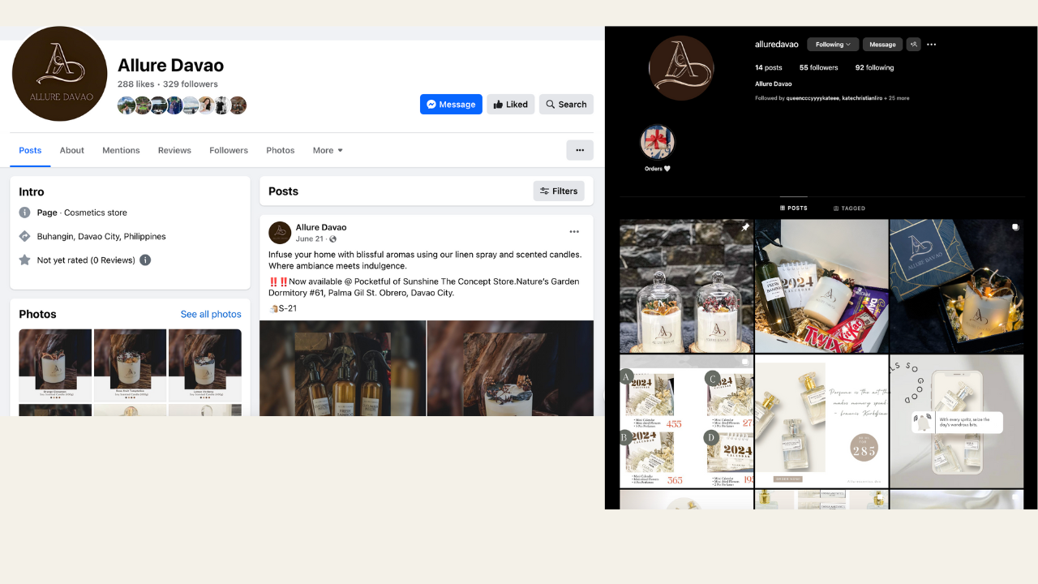The image size is (1038, 584).
Task: Open the Photos tab in the page navigation
Action: tap(281, 150)
